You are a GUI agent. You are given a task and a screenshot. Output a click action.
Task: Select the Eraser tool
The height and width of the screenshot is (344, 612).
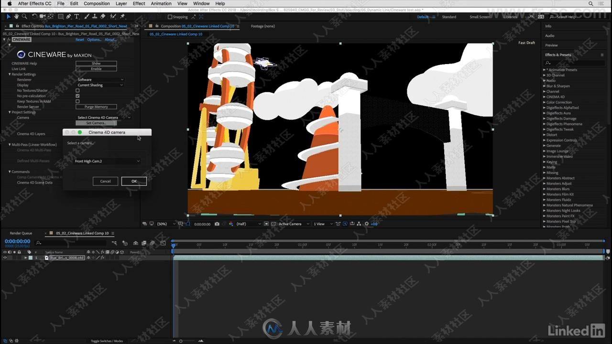tap(102, 16)
